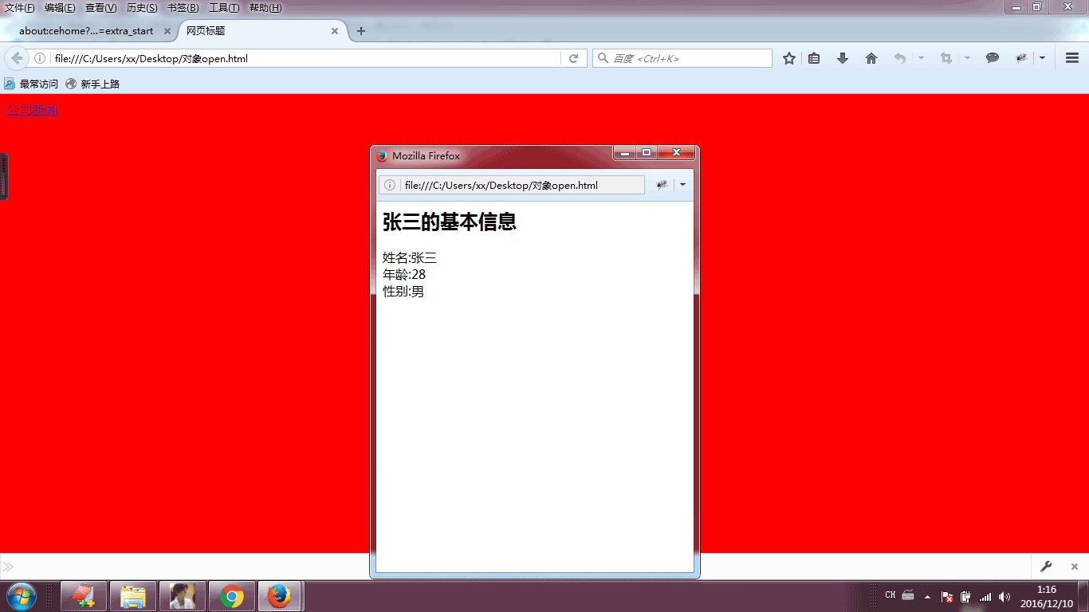Expand Firebug dropdown in popup window
This screenshot has width=1089, height=612.
point(682,185)
